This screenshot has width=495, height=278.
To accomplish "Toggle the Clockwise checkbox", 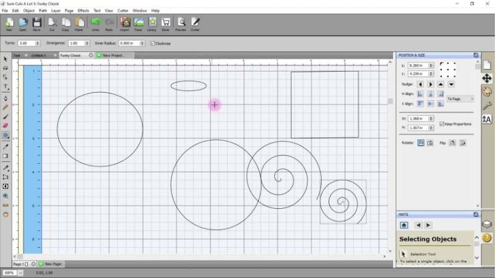I will pos(153,43).
